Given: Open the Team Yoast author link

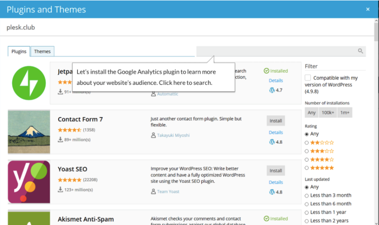Looking at the screenshot, I should pyautogui.click(x=168, y=192).
